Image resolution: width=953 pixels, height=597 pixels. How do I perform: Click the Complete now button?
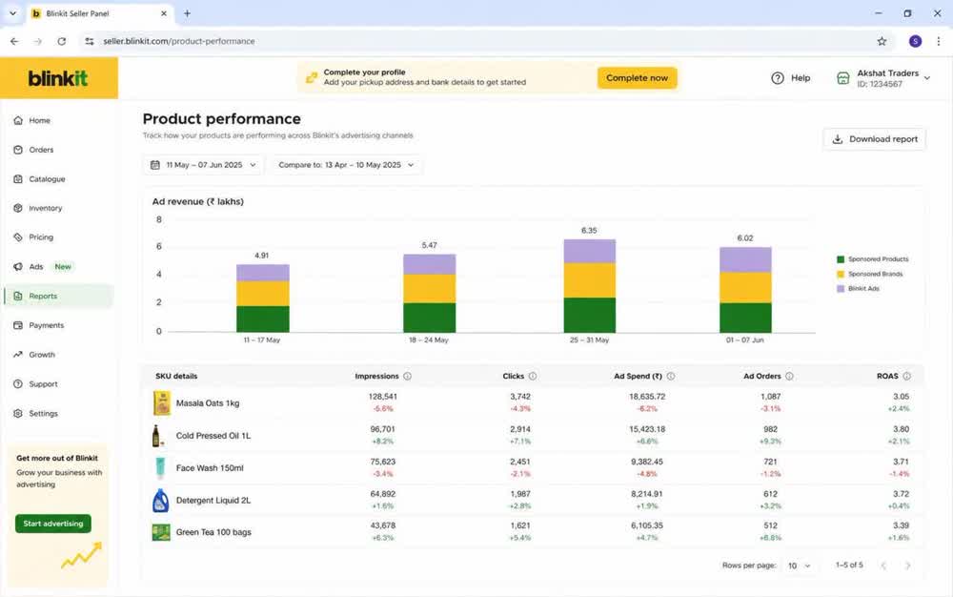[x=637, y=78]
